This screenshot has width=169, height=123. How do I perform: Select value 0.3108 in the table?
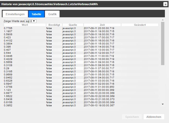(x=8, y=65)
